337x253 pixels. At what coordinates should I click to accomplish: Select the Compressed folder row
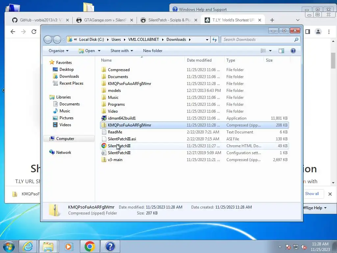pos(194,70)
